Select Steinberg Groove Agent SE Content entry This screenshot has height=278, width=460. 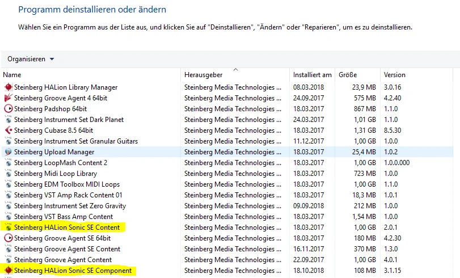click(67, 249)
